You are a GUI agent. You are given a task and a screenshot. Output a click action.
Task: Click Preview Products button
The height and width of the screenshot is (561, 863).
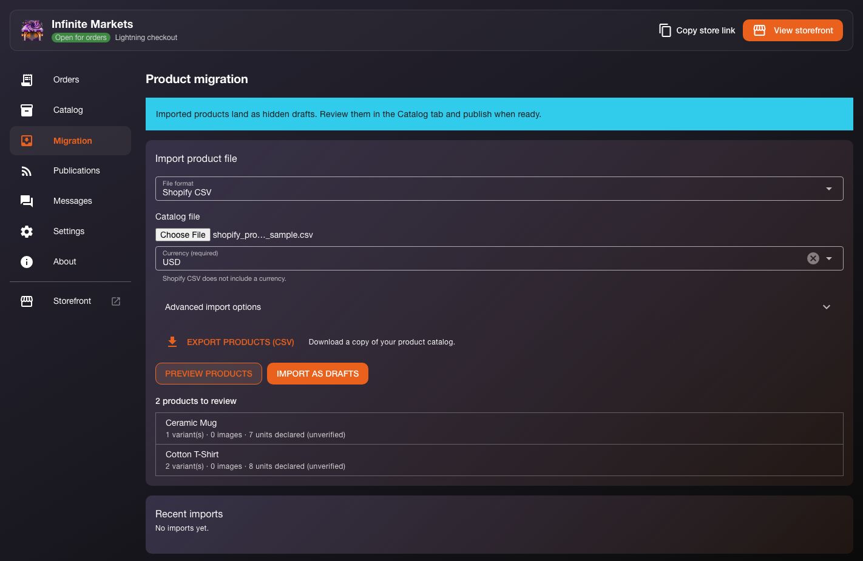(x=209, y=374)
